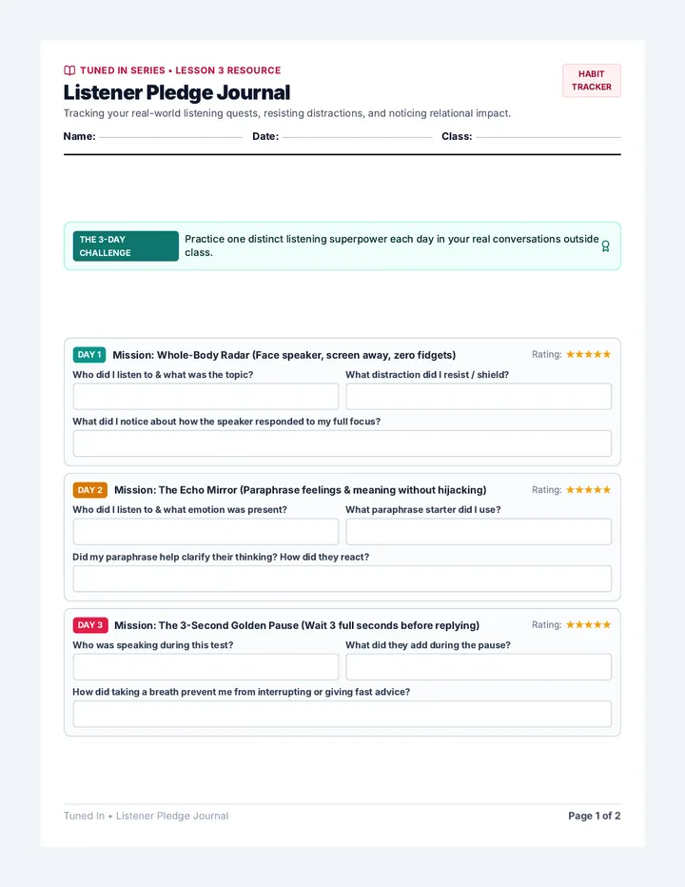
Task: Click the Habit Tracker tag
Action: point(591,80)
